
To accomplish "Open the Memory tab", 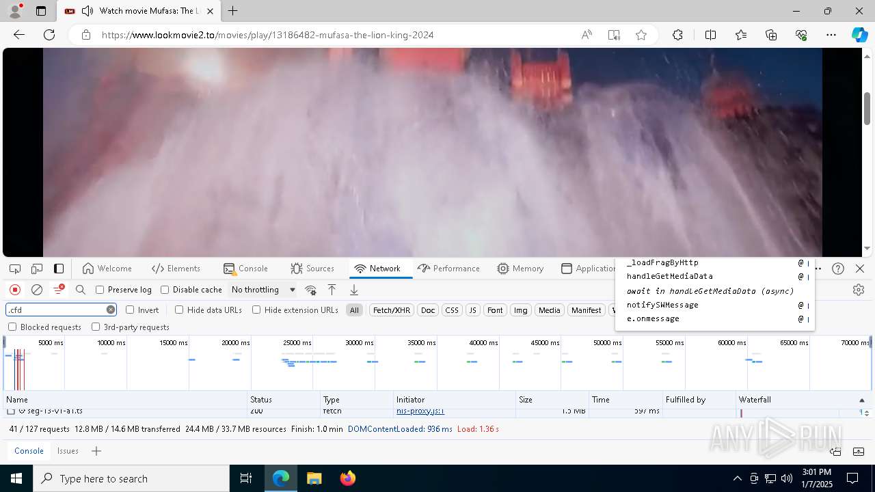I will click(x=520, y=269).
